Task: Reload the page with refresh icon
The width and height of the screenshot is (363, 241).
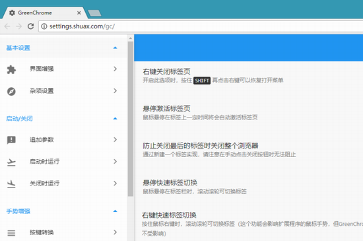Action: 30,26
